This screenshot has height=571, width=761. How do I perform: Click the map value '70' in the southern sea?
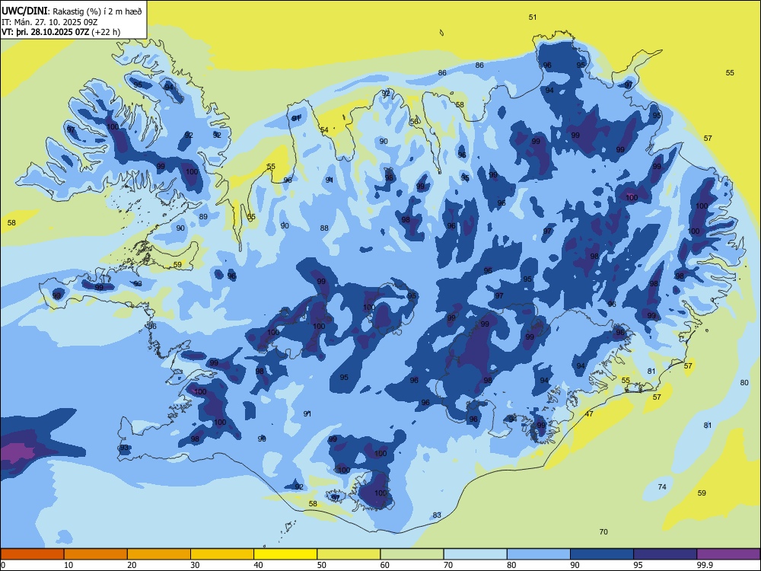(x=603, y=531)
